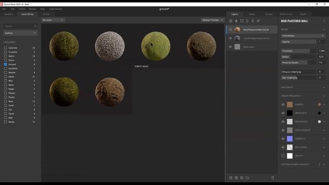Expand the Displacement channel chevron
Viewport: 329px width, 185px height.
coord(324,130)
